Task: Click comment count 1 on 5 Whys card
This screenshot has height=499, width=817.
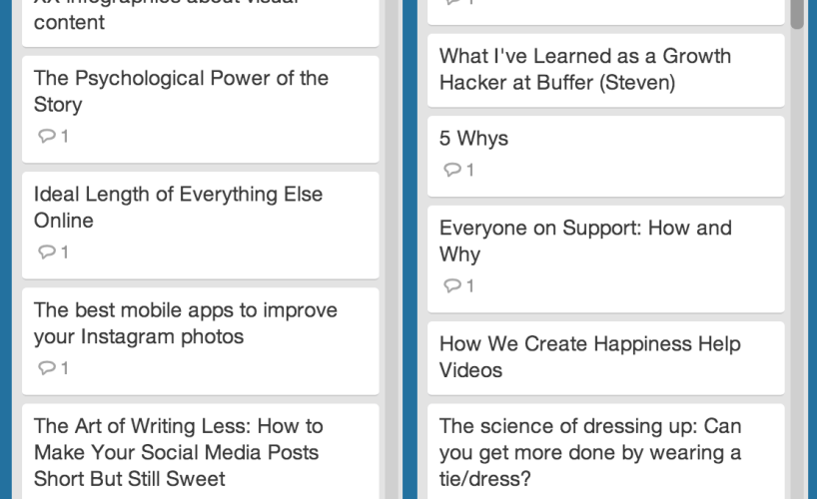Action: pyautogui.click(x=470, y=170)
